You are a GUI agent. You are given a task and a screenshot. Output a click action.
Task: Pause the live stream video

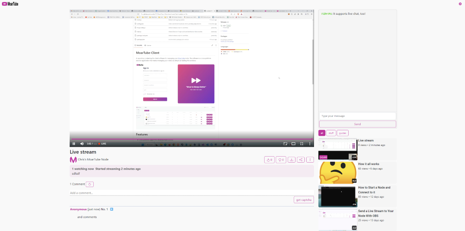(x=74, y=144)
